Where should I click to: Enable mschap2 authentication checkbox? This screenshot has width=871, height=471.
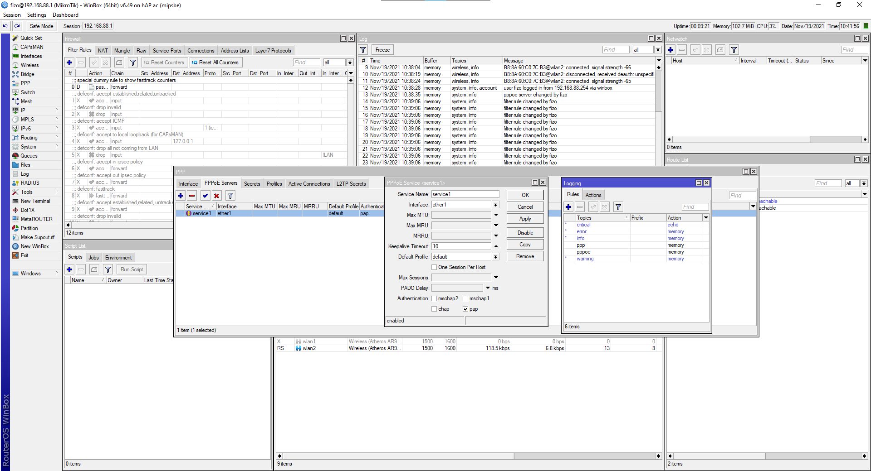coord(434,298)
